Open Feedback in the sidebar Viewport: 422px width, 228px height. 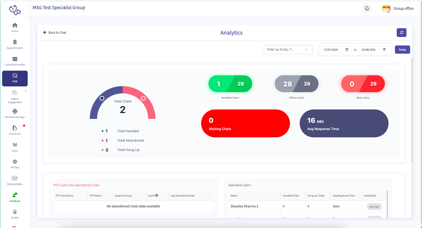[x=15, y=197]
